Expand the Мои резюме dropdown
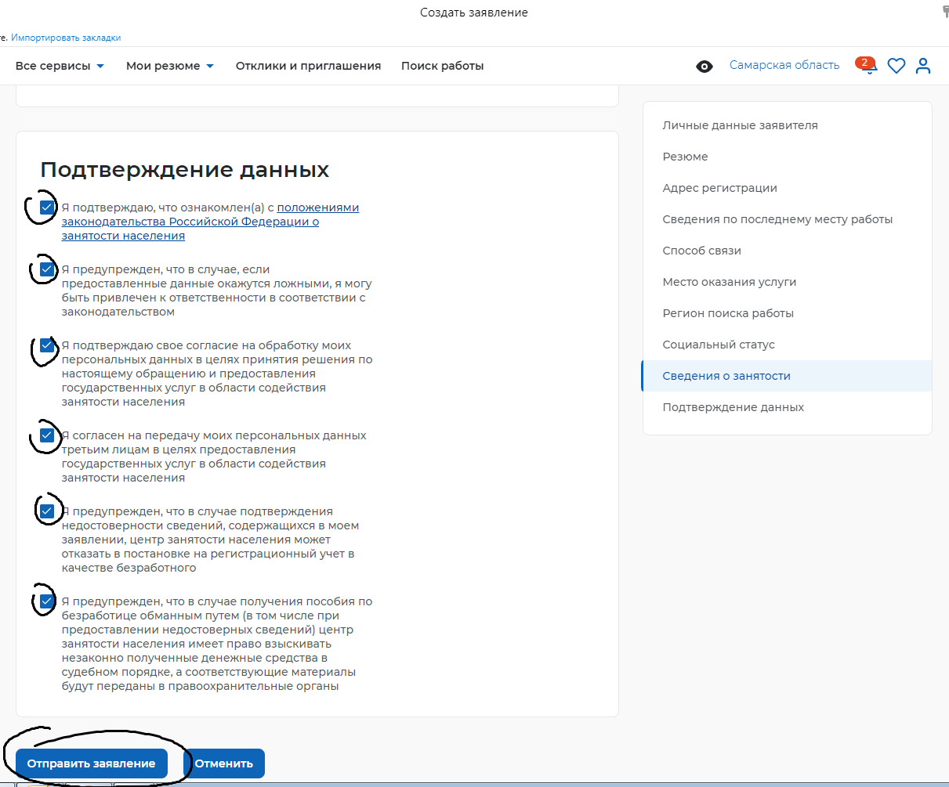Screen dimensions: 949x787 pos(170,66)
